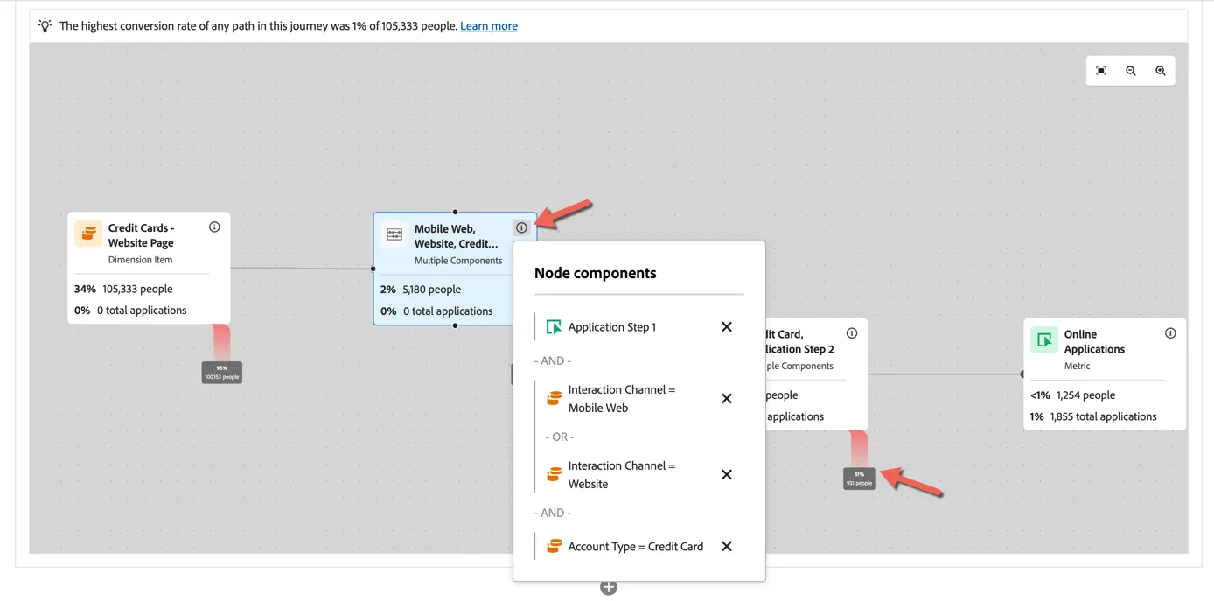
Task: Remove Account Type = Credit Card component
Action: [x=727, y=546]
